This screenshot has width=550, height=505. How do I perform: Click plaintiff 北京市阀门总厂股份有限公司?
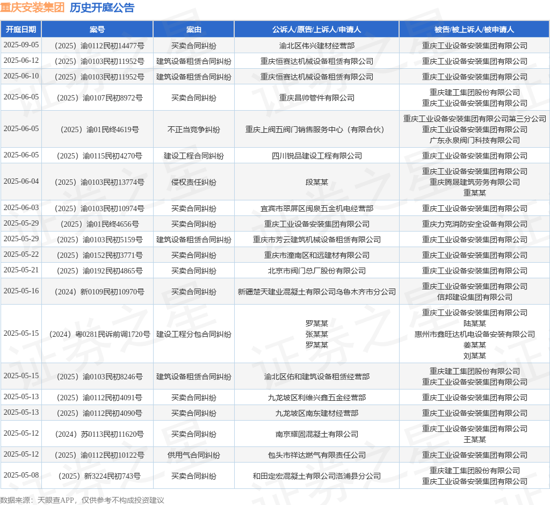[317, 271]
